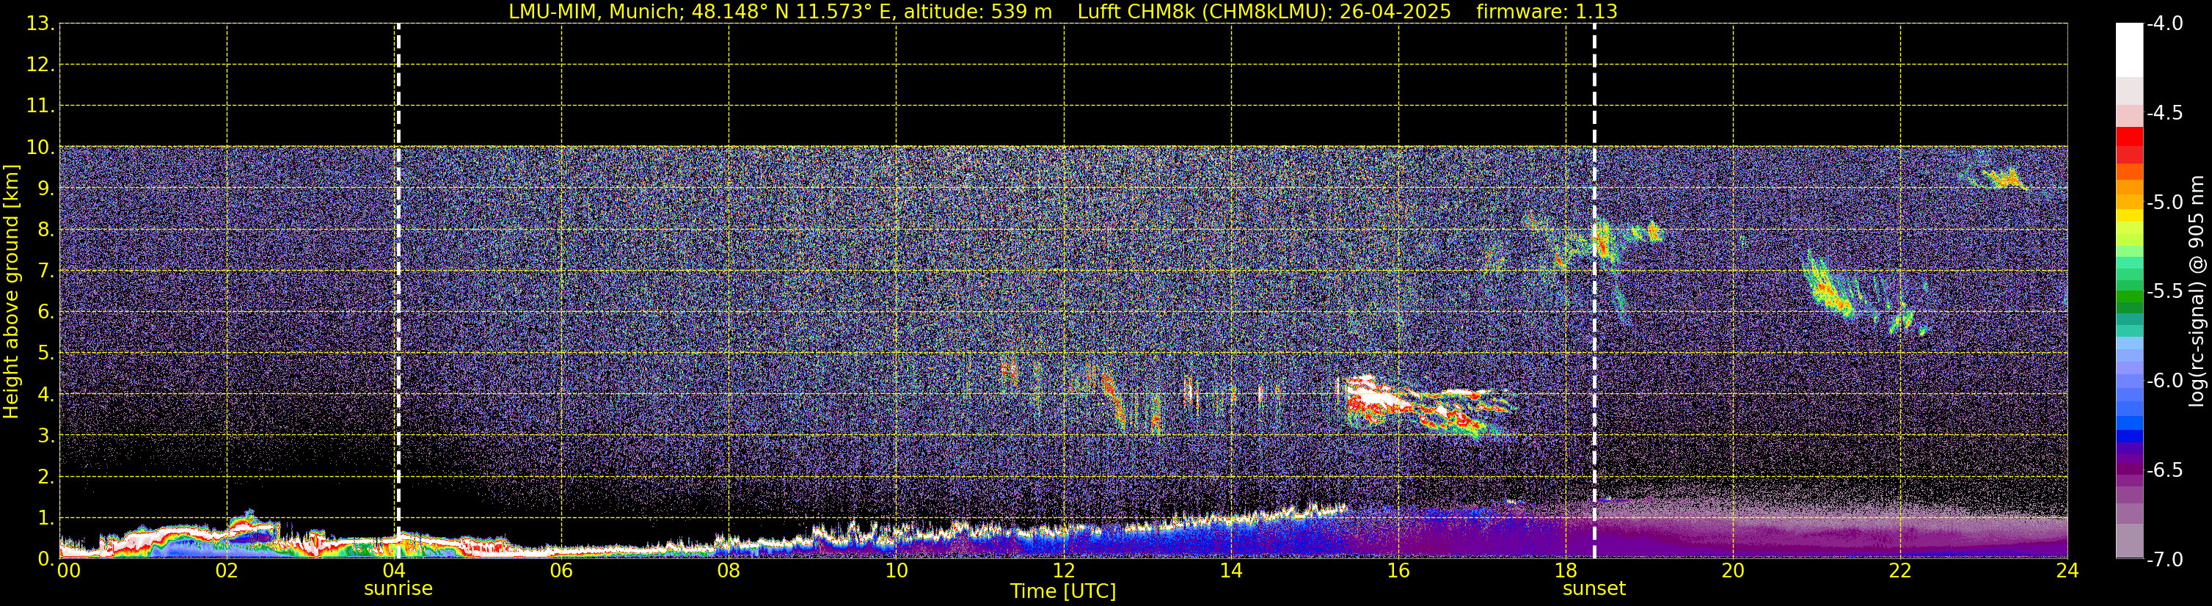Select the 'sunset' label below the time axis

(1594, 589)
